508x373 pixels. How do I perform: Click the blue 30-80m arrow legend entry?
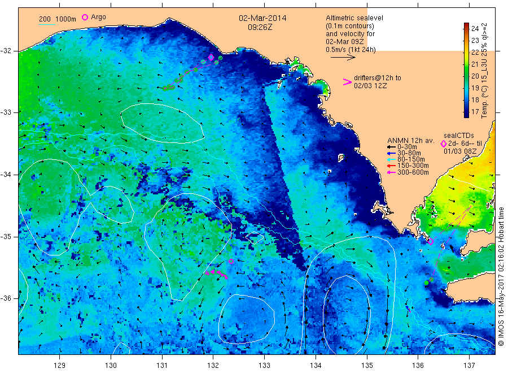coord(391,153)
